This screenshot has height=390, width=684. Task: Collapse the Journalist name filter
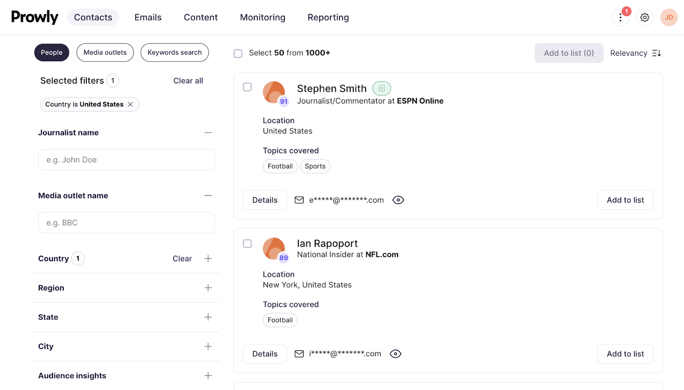click(208, 133)
